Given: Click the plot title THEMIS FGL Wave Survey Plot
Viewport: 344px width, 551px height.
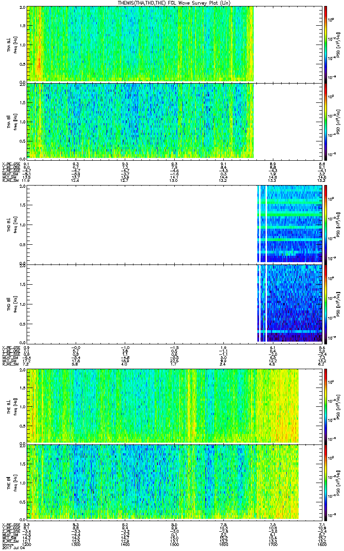Looking at the screenshot, I should click(175, 3).
